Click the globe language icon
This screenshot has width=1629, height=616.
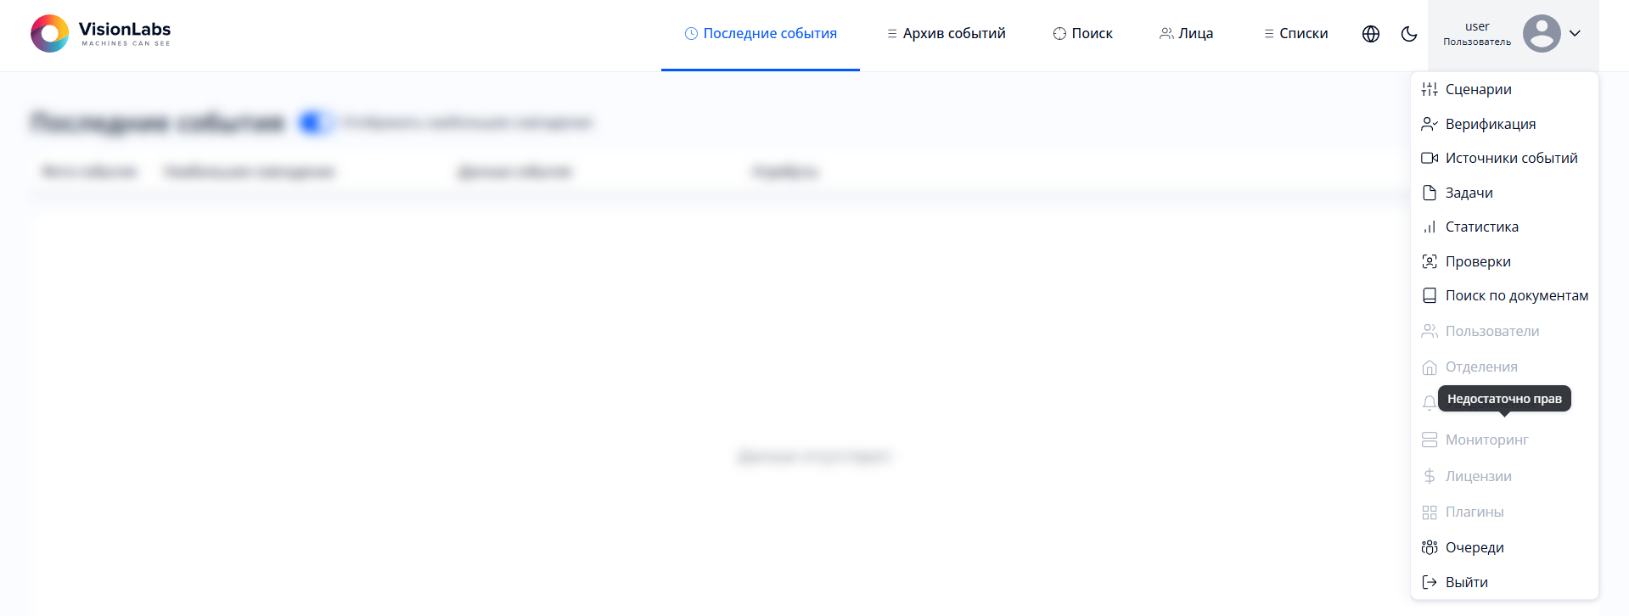(x=1370, y=34)
